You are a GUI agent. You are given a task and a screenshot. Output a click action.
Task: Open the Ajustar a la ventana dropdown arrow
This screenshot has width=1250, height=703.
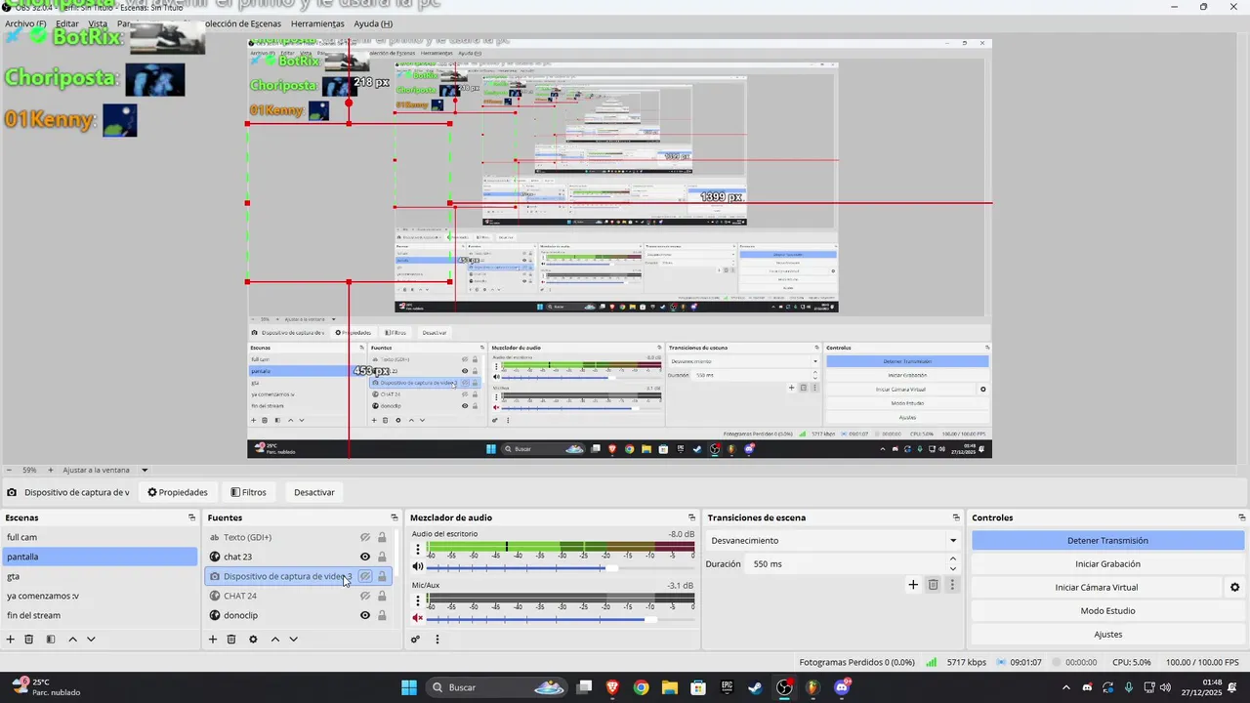tap(145, 470)
